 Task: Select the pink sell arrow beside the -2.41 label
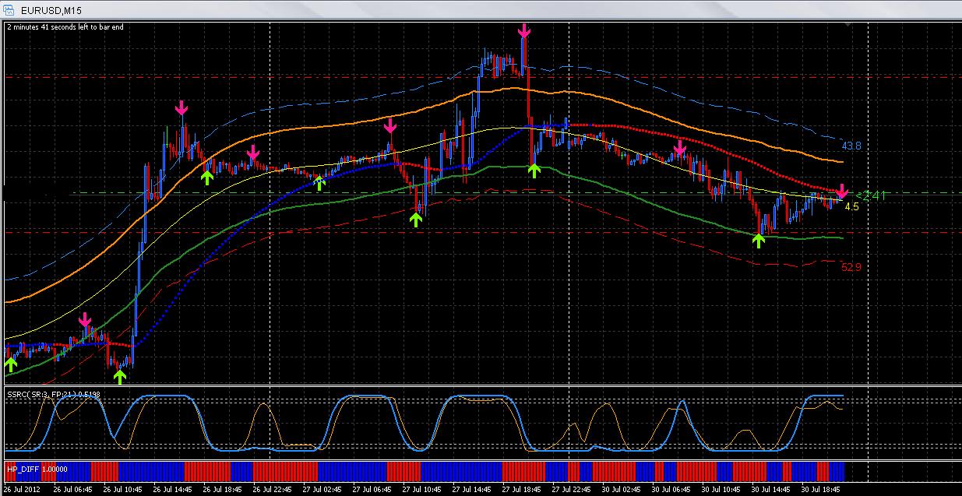pyautogui.click(x=841, y=192)
